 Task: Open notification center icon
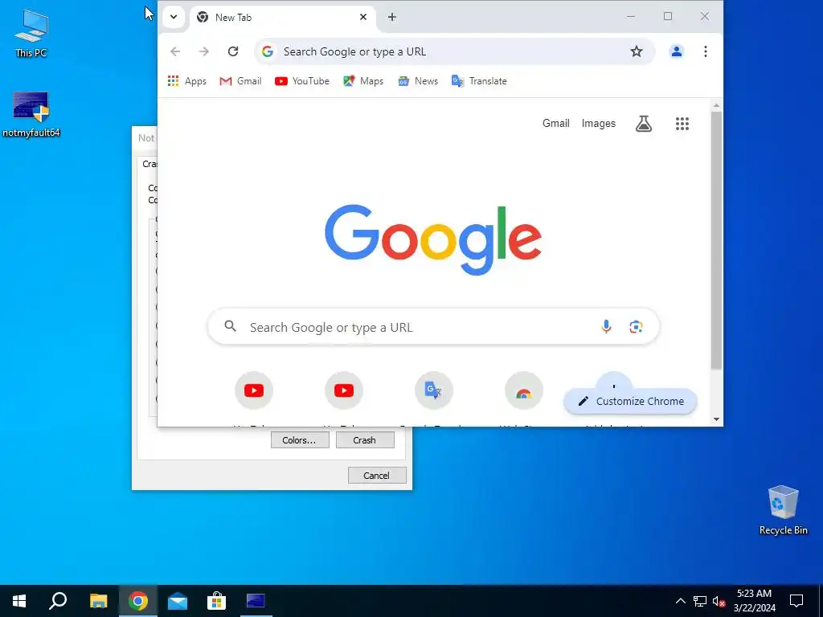point(796,601)
